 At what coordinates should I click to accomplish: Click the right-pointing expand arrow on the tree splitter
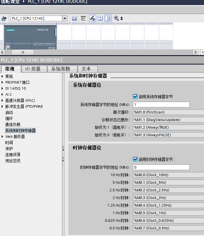(63, 161)
